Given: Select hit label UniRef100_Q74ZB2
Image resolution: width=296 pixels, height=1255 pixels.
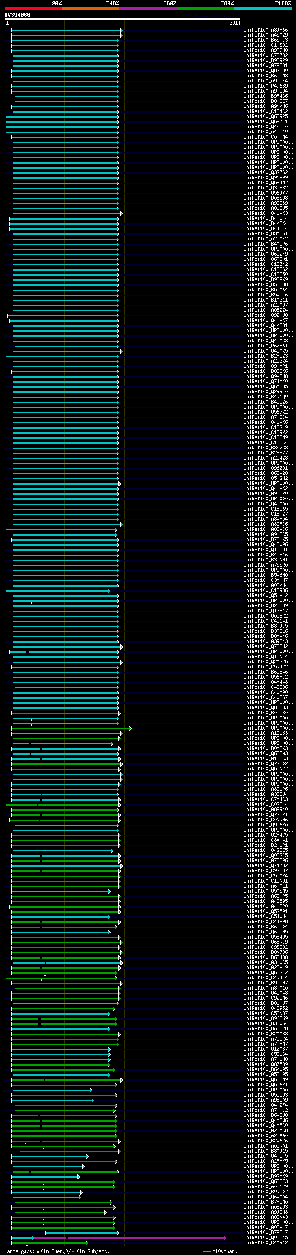Looking at the screenshot, I should 265,866.
